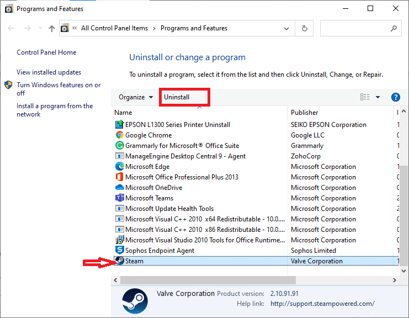409x318 pixels.
Task: Expand the view options dropdown arrow
Action: click(378, 97)
